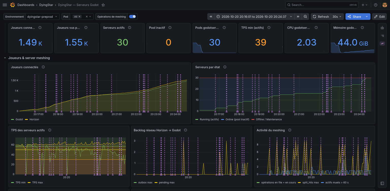
Task: Star the dashboard as favorite
Action: [x=103, y=5]
